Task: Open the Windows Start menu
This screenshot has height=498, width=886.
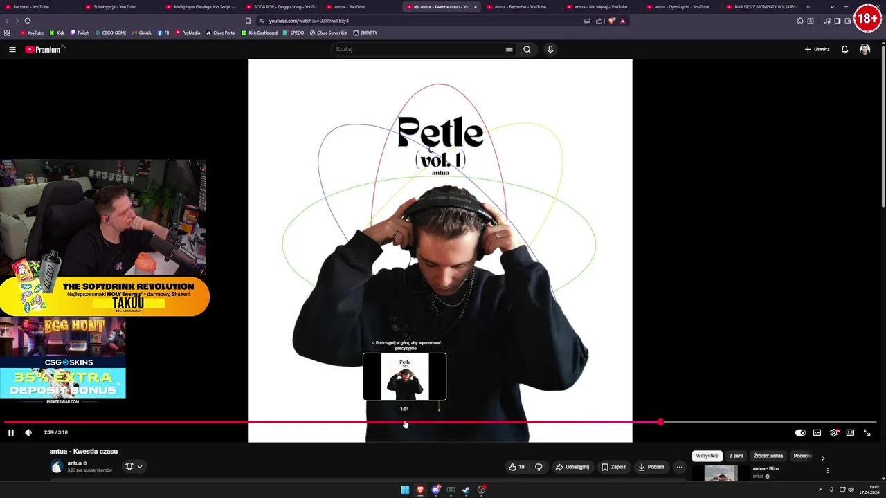Action: pyautogui.click(x=405, y=490)
